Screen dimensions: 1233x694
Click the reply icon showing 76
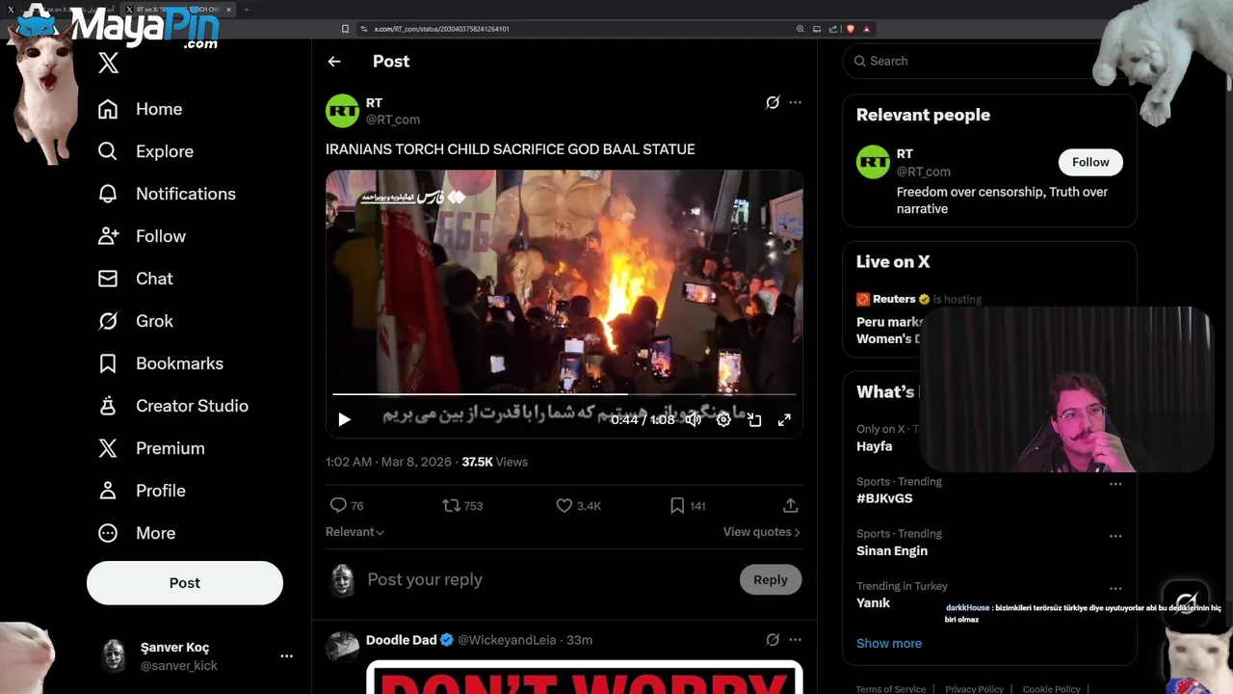[x=338, y=505]
